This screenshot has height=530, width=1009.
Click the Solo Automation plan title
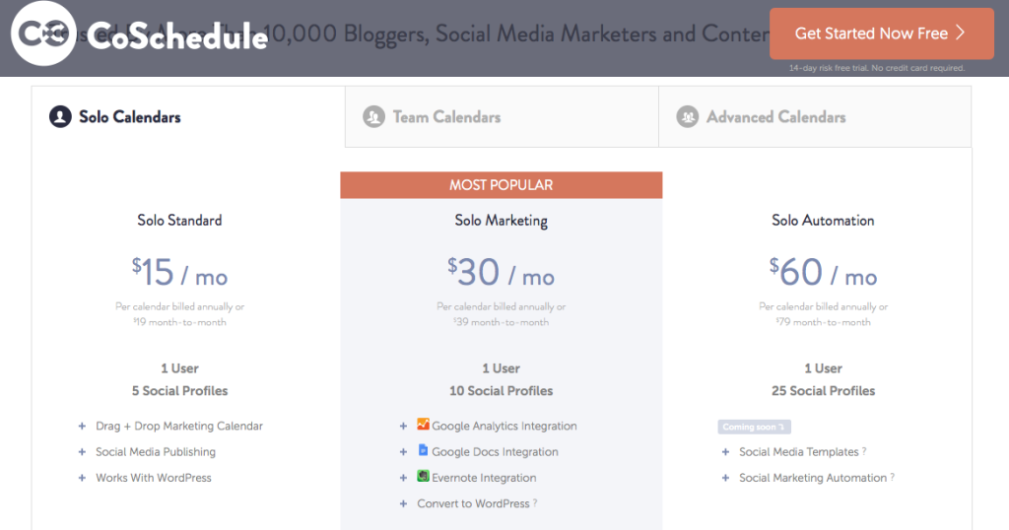point(823,220)
